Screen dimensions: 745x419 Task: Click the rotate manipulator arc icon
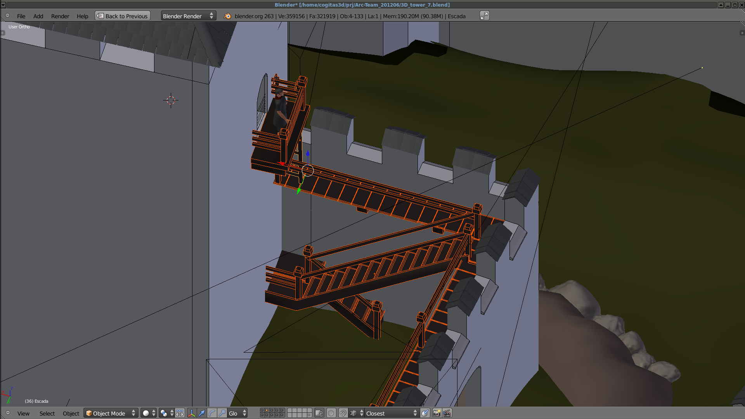point(212,413)
